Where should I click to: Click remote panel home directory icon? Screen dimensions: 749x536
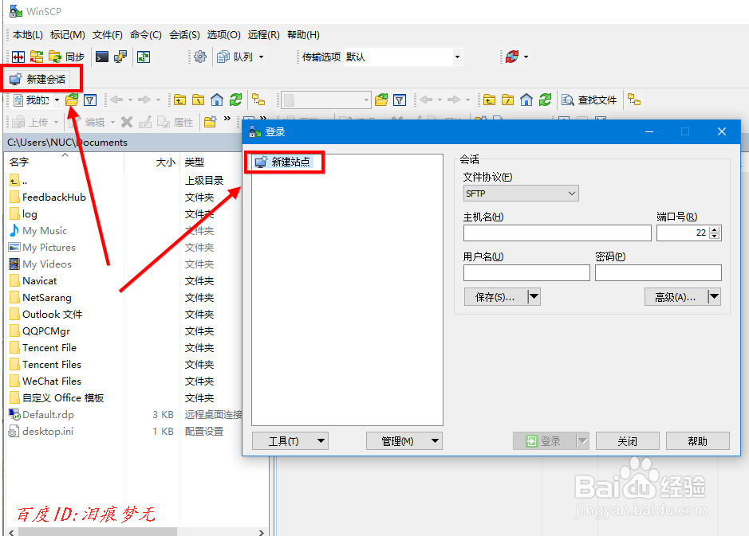coord(526,100)
